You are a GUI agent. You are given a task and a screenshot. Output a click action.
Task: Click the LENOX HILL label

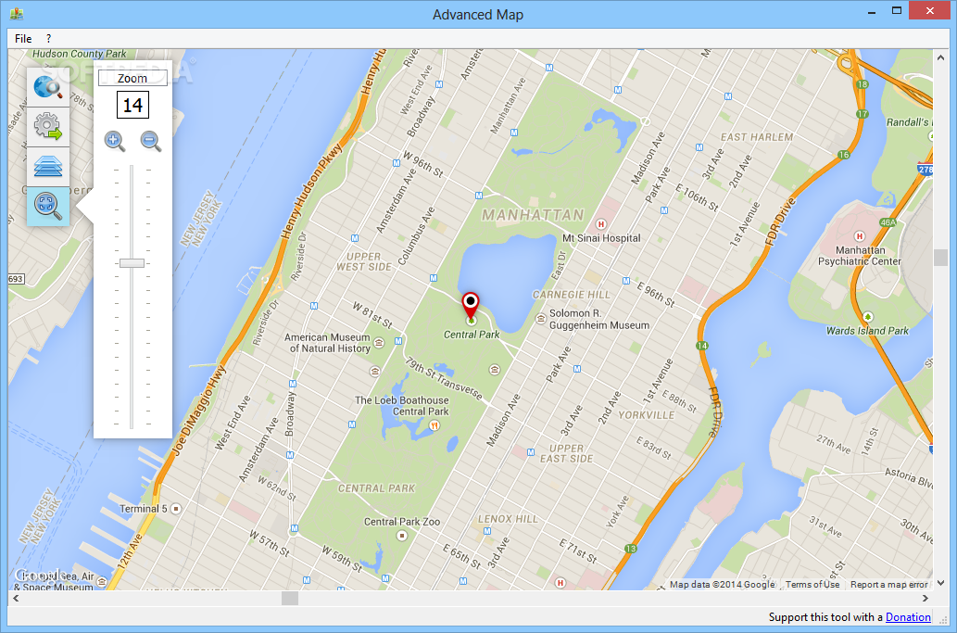click(508, 519)
